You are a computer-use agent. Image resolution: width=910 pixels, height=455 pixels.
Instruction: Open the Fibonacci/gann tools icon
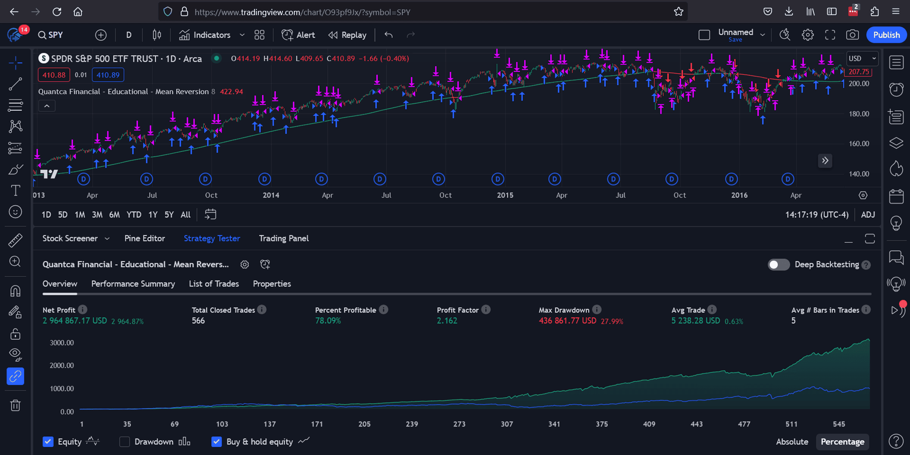(x=16, y=105)
